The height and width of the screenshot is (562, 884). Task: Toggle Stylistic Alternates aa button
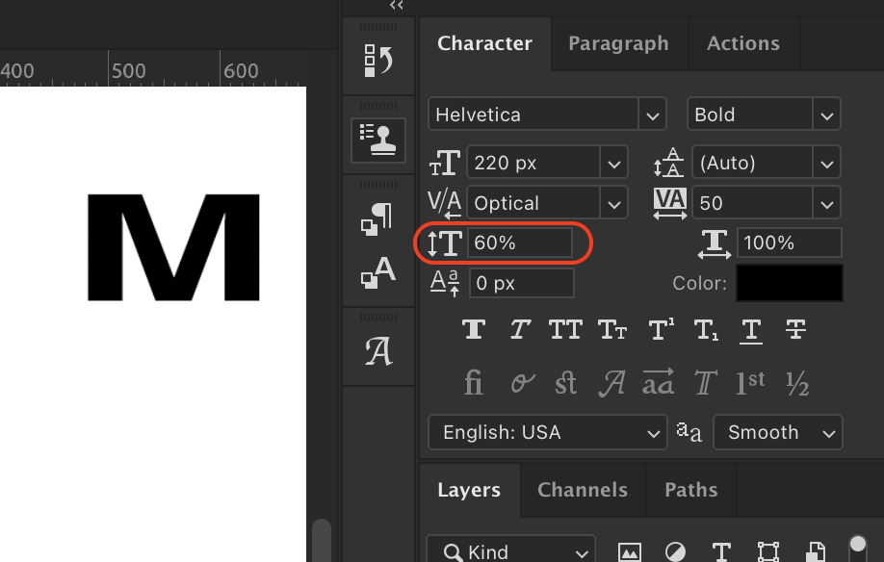658,382
